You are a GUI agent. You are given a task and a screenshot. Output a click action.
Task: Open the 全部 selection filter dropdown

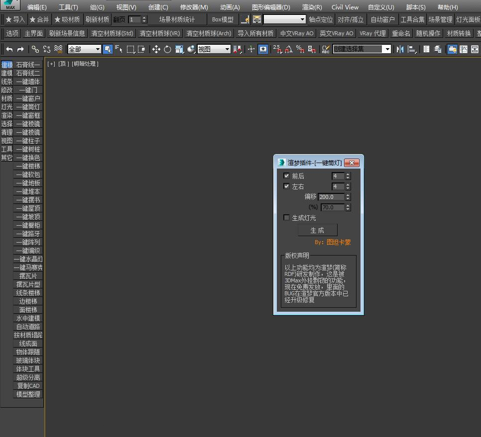(x=84, y=49)
